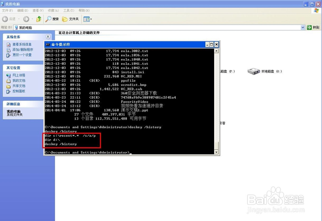Maximize the 命令提示符 window
Screen dimensions: 322x221
click(x=212, y=44)
